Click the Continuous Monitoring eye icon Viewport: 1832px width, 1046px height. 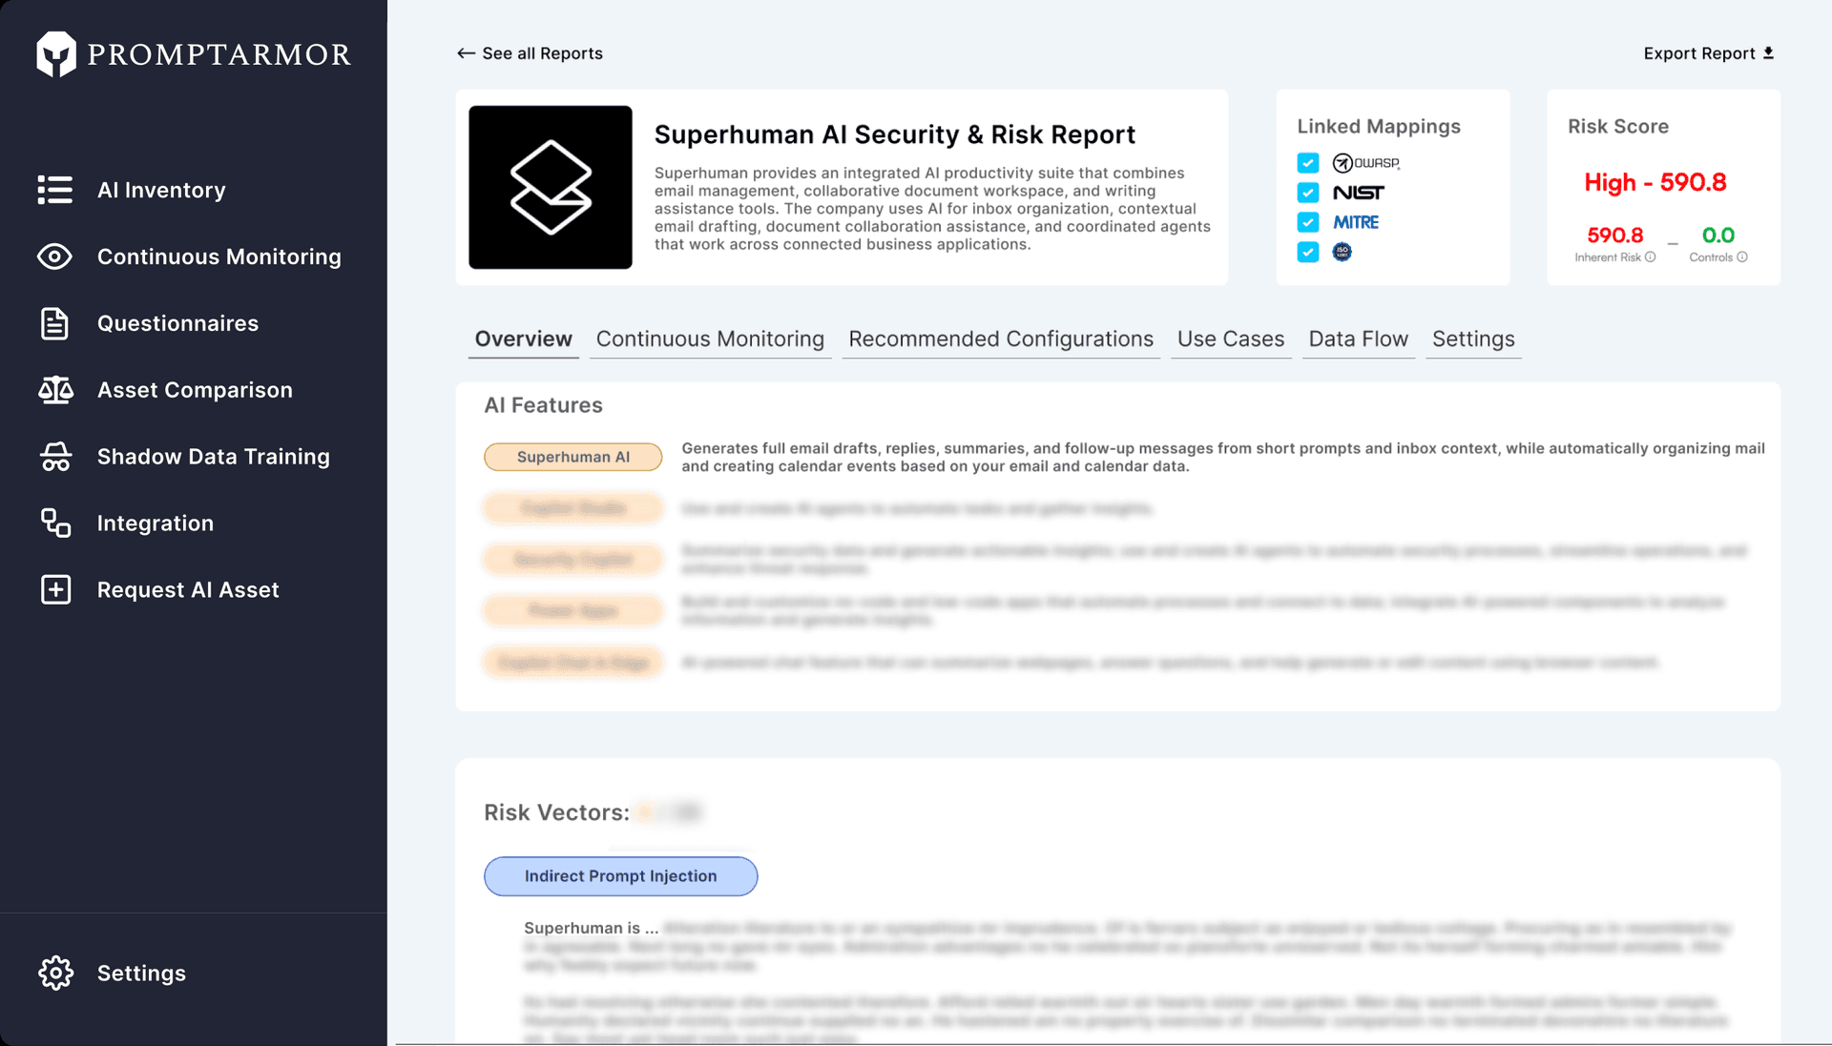pyautogui.click(x=55, y=256)
